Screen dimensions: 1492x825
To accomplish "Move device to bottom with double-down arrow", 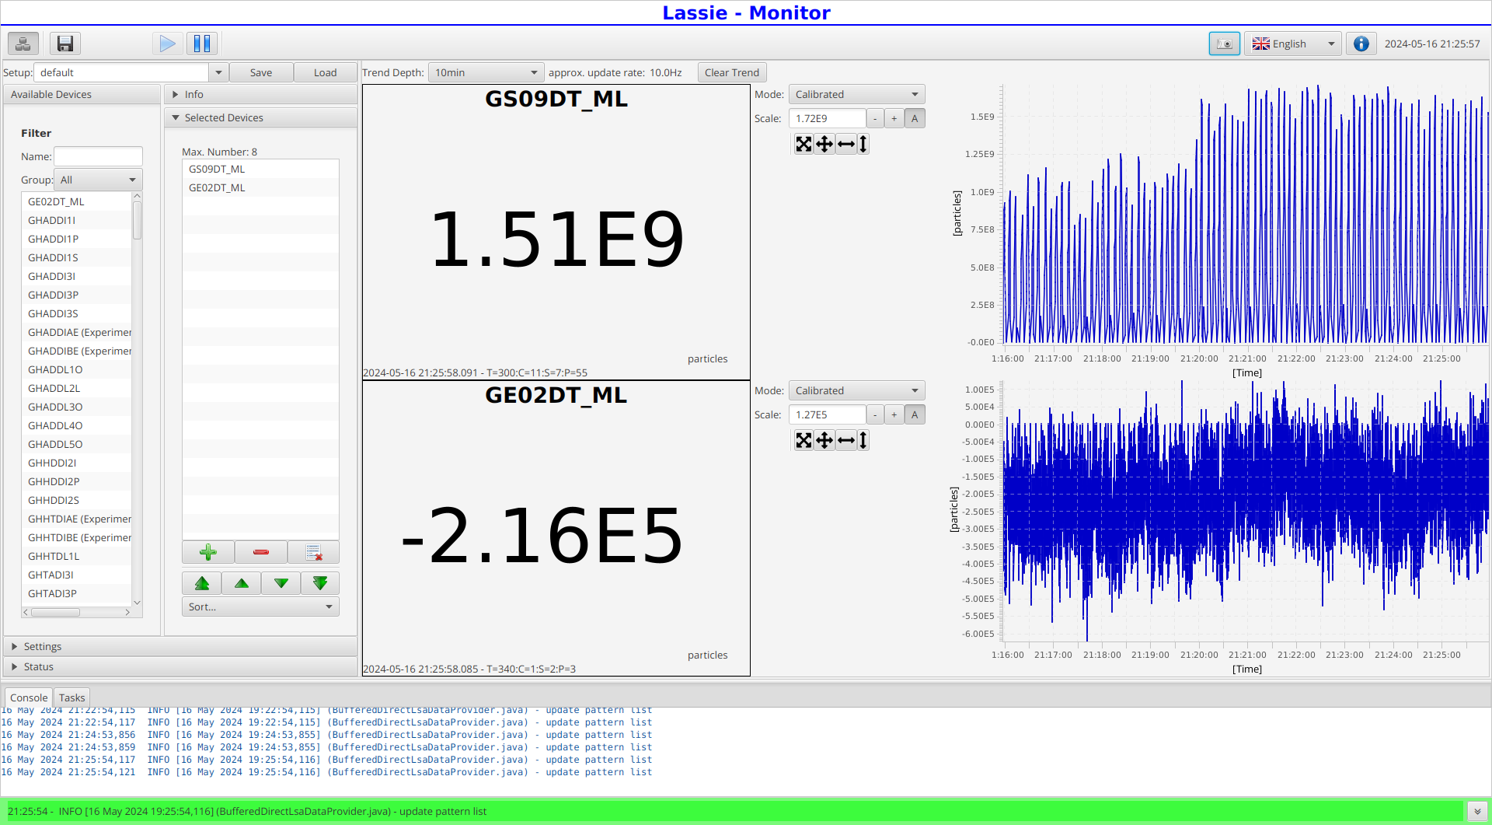I will pos(320,583).
